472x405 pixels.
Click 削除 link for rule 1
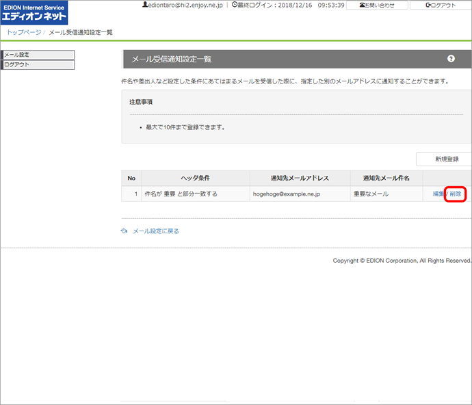[456, 194]
